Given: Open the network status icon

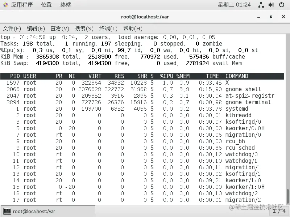Looking at the screenshot, I should (261, 5).
